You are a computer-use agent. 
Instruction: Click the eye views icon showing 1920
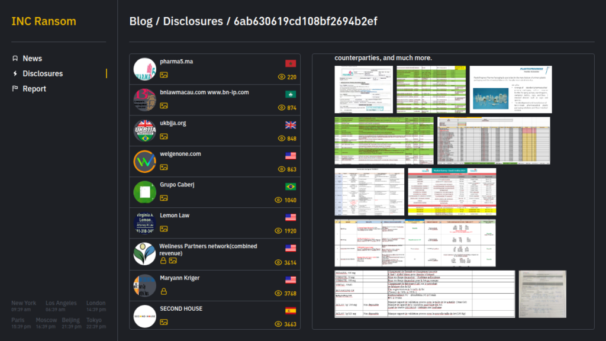(278, 231)
